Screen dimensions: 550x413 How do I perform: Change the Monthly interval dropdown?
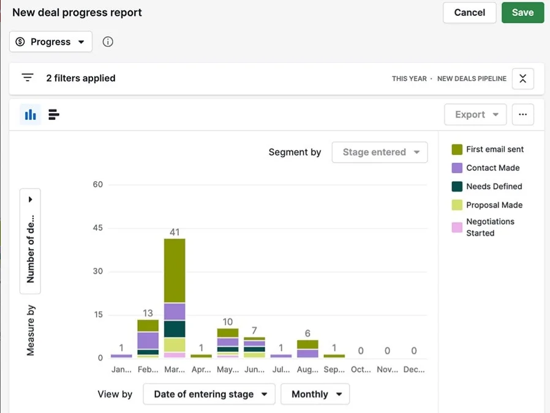tap(315, 394)
